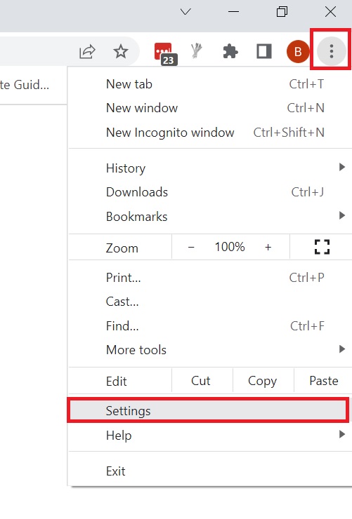352x519 pixels.
Task: Decrease zoom with the minus button
Action: pyautogui.click(x=191, y=247)
